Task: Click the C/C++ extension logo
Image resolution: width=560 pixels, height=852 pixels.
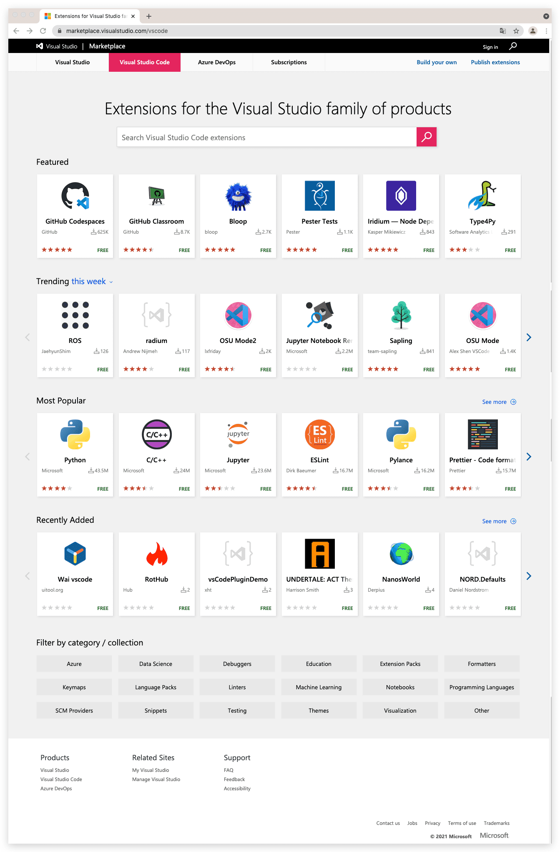Action: [x=157, y=434]
